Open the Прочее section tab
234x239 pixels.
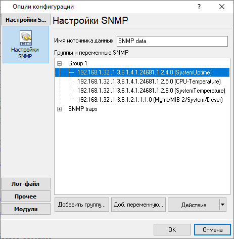point(26,196)
